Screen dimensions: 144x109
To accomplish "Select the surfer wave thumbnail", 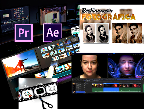I will click(x=55, y=59).
